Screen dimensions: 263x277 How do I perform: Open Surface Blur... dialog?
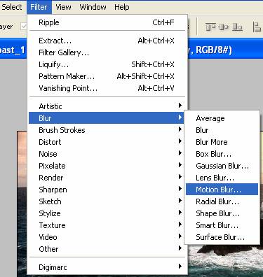point(222,237)
